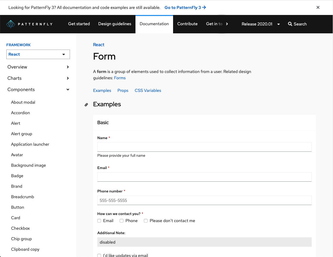
Task: Check the Email contact checkbox
Action: pyautogui.click(x=99, y=221)
